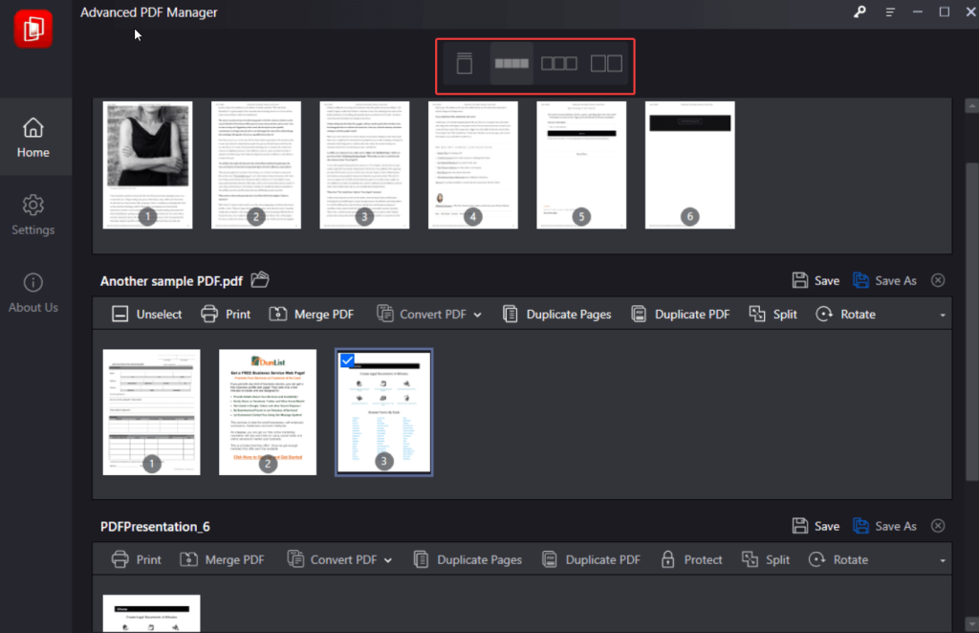Screen dimensions: 979x633
Task: Open the Home section
Action: (33, 138)
